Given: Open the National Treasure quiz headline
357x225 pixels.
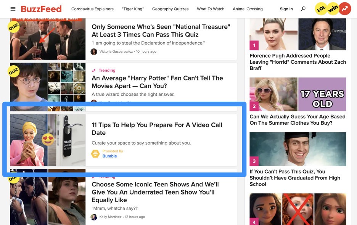Looking at the screenshot, I should (x=161, y=31).
